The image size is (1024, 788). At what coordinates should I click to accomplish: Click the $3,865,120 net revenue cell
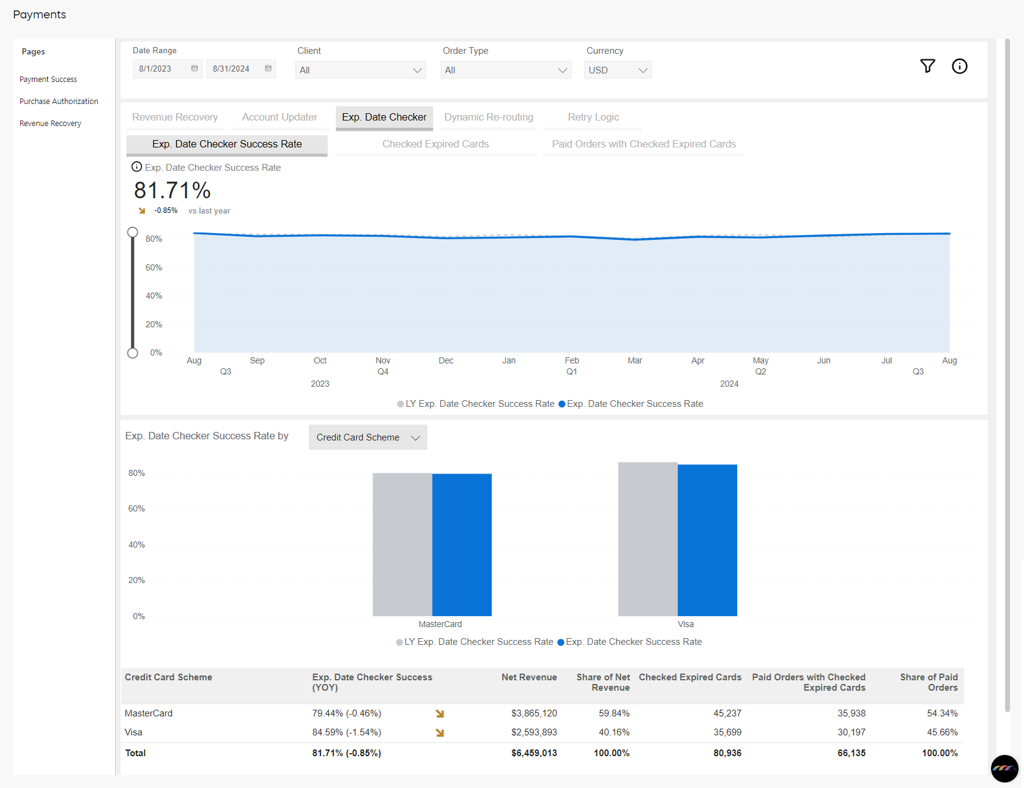pyautogui.click(x=534, y=713)
